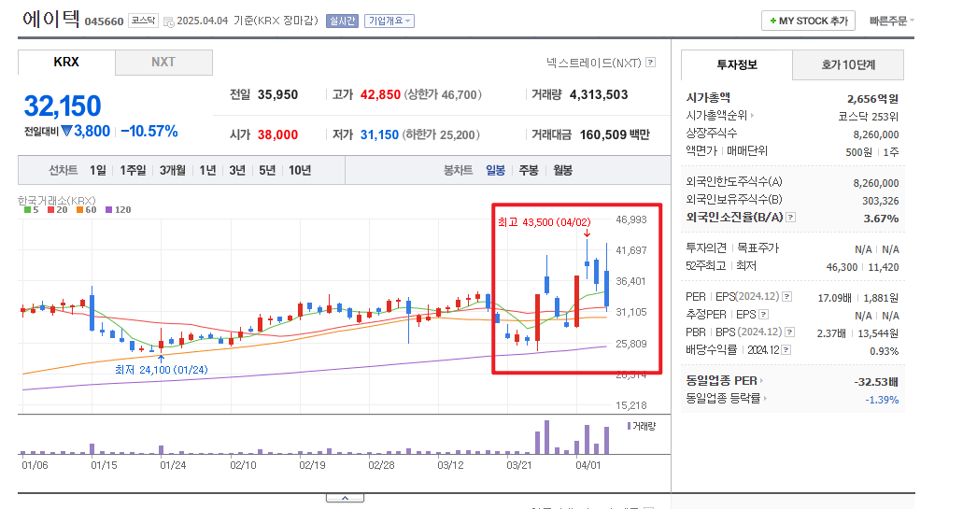Select the 3년 line chart period
This screenshot has width=977, height=509.
(x=237, y=170)
